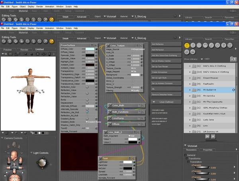Open the Props library category
Screen dimensions: 239x181
pos(217,45)
